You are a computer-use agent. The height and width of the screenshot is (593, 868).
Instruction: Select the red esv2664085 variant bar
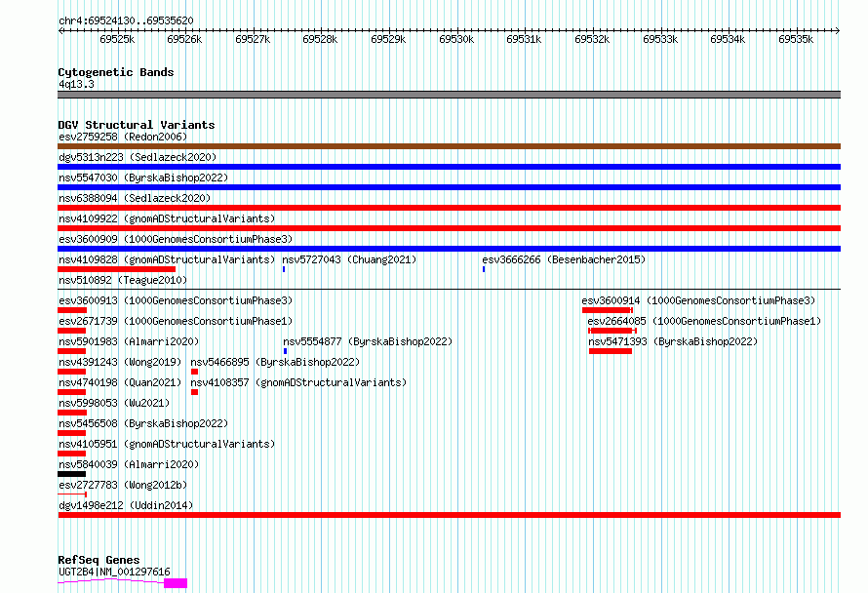tap(612, 331)
